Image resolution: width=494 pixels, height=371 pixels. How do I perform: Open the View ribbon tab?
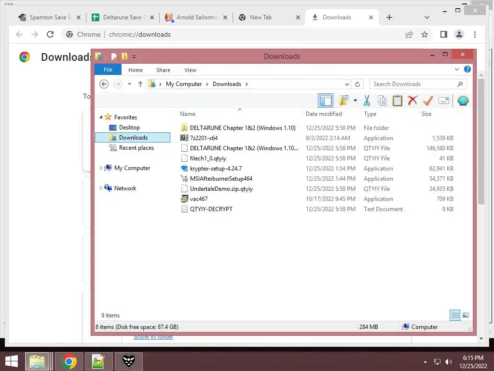pyautogui.click(x=190, y=70)
